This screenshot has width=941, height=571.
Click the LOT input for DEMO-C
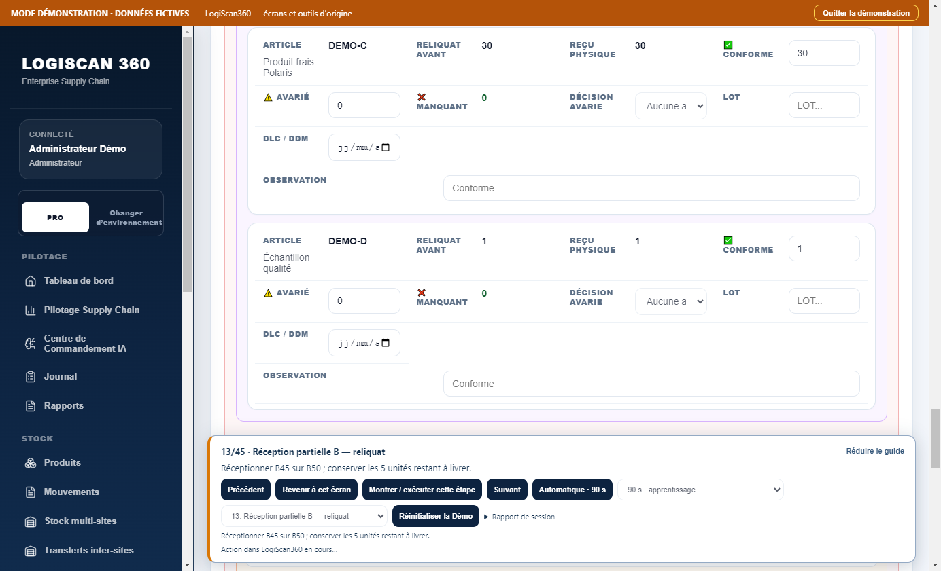(824, 105)
